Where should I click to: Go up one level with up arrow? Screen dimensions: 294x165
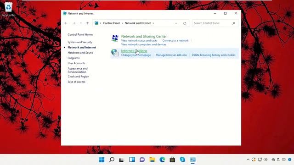(x=88, y=23)
